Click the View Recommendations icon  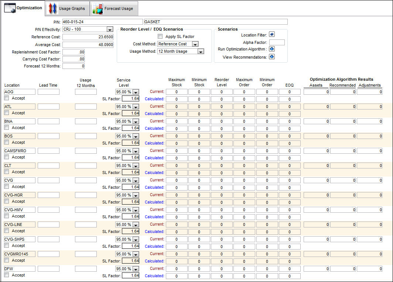(272, 56)
